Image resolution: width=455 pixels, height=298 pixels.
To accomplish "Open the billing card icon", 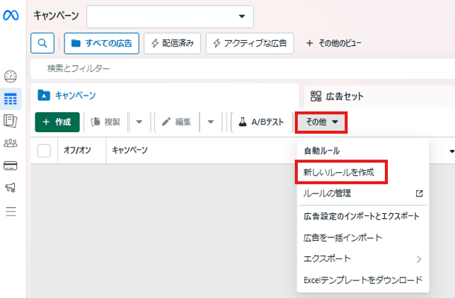I will click(x=11, y=166).
